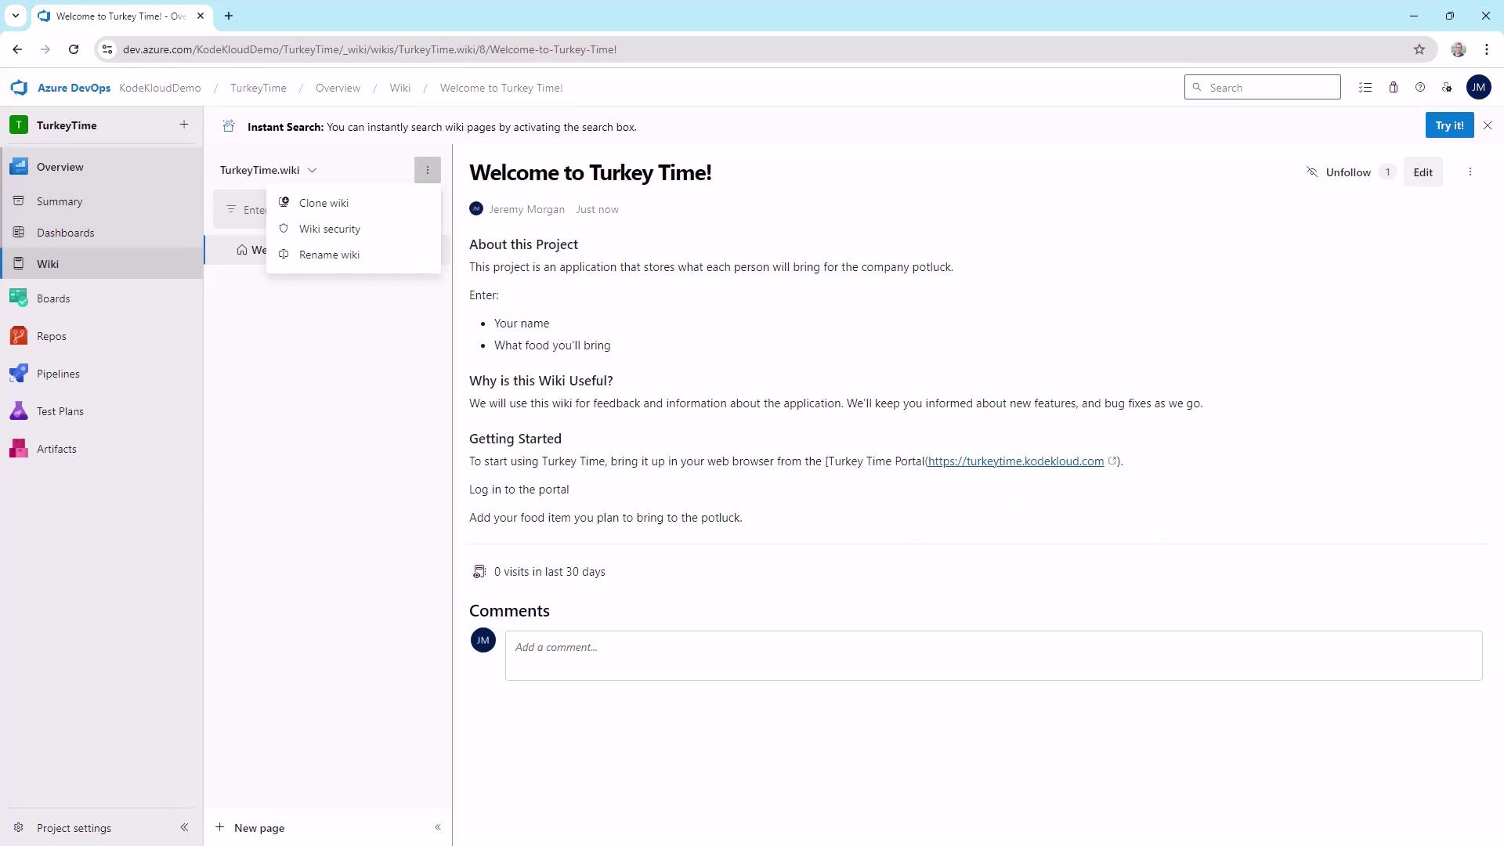Viewport: 1504px width, 846px height.
Task: Click Overview breadcrumb link
Action: (338, 88)
